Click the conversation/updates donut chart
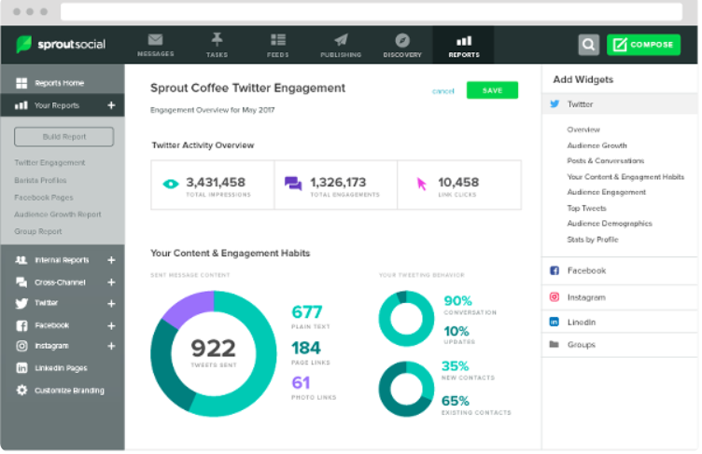 [406, 319]
